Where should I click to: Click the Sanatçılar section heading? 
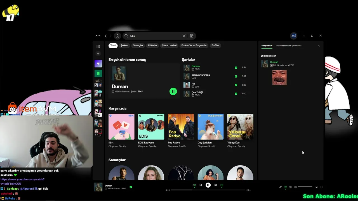click(117, 160)
